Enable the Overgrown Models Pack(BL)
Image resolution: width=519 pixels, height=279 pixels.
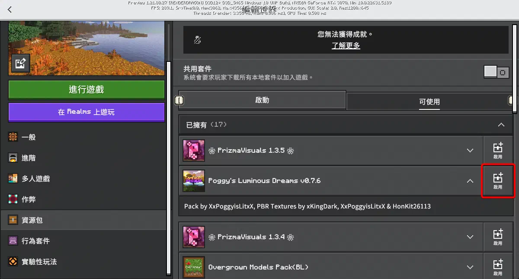(498, 266)
